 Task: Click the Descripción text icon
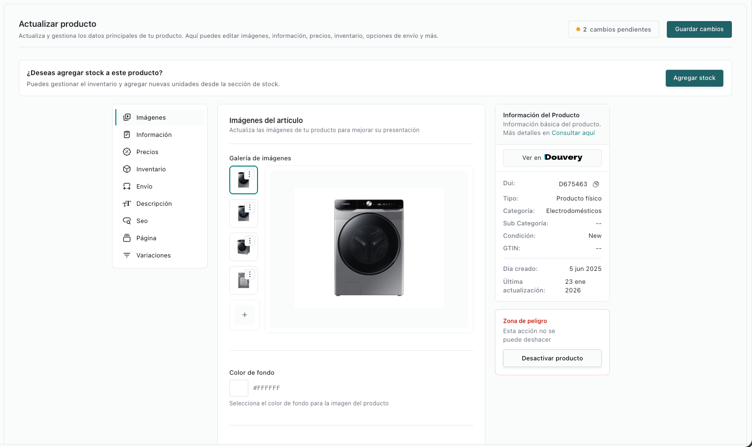(127, 203)
